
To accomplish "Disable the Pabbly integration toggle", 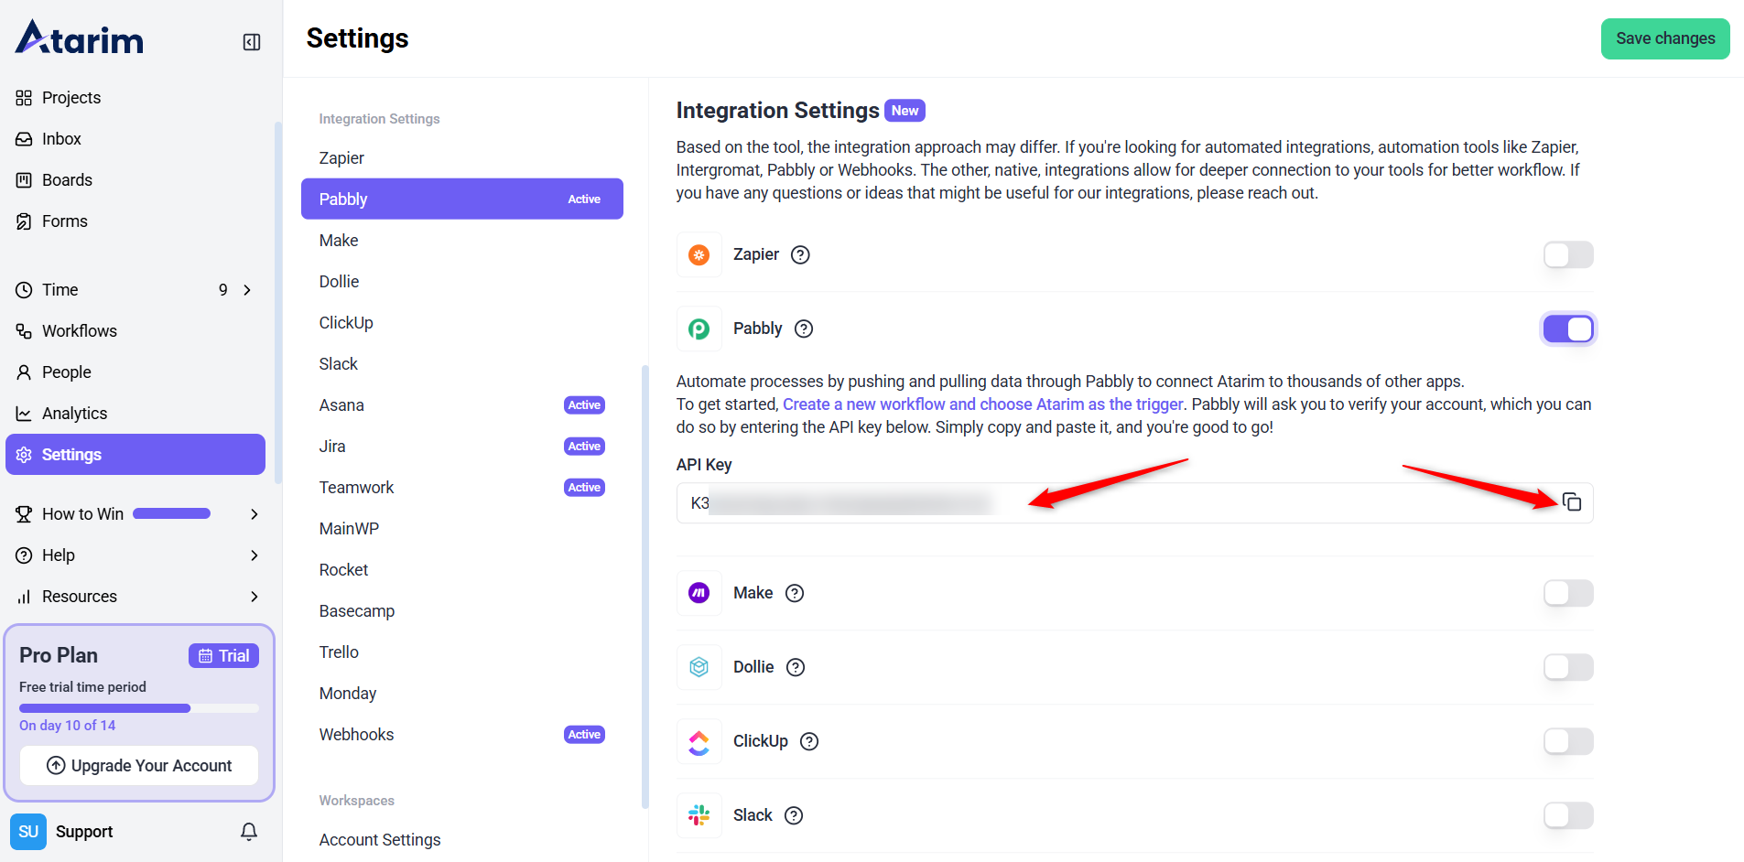I will click(1568, 329).
